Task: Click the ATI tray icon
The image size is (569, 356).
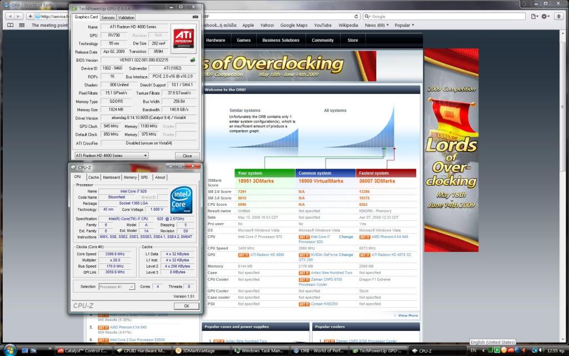Action: tap(510, 350)
